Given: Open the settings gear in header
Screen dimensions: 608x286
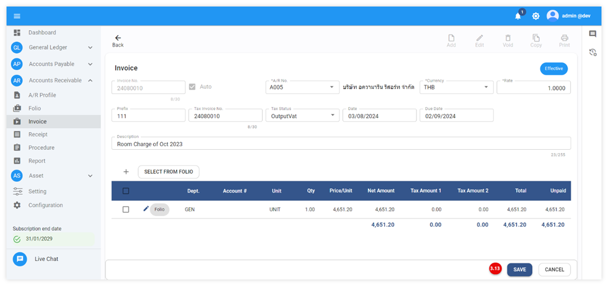Looking at the screenshot, I should (x=536, y=16).
